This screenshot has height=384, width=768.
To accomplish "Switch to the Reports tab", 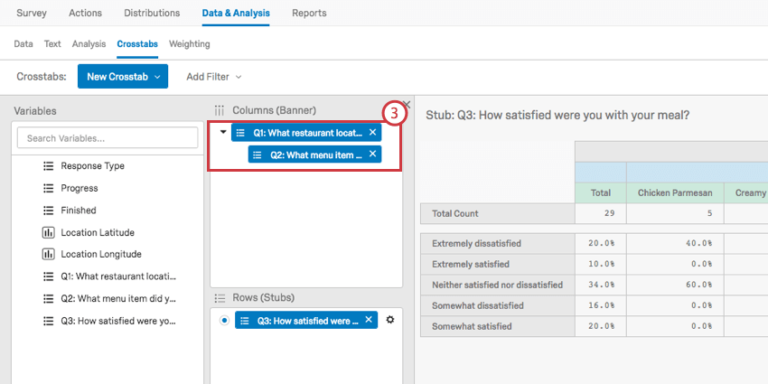I will click(309, 13).
